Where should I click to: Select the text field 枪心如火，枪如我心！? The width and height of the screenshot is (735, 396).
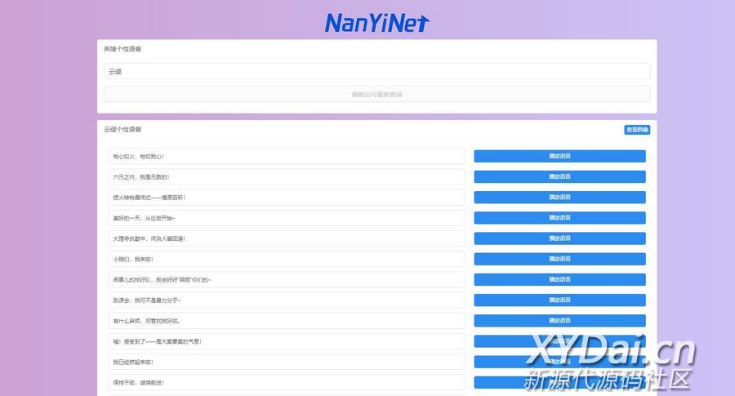pyautogui.click(x=286, y=156)
